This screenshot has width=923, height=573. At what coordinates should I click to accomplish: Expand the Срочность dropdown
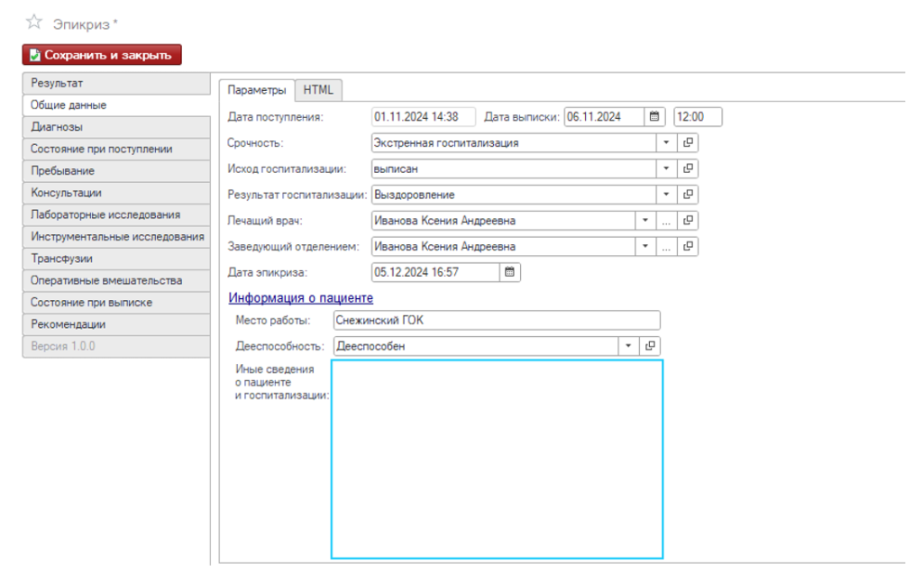click(666, 143)
